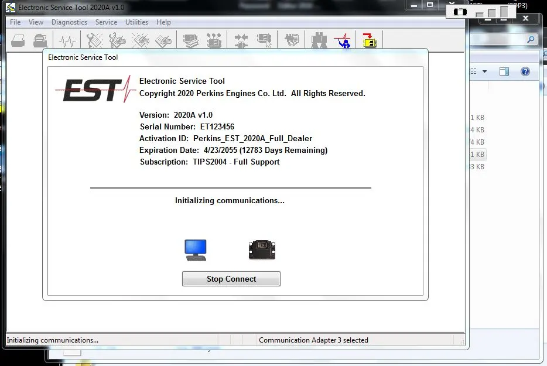Open the Diagnostics menu
The height and width of the screenshot is (366, 547).
(x=69, y=22)
